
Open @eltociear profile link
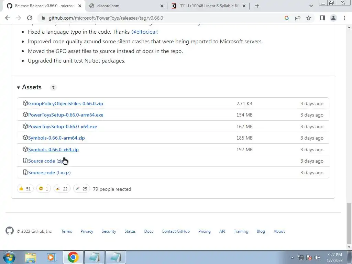pos(144,32)
